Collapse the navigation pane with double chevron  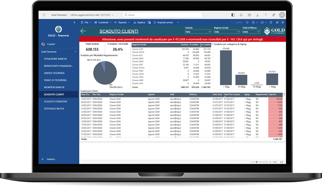(74, 22)
